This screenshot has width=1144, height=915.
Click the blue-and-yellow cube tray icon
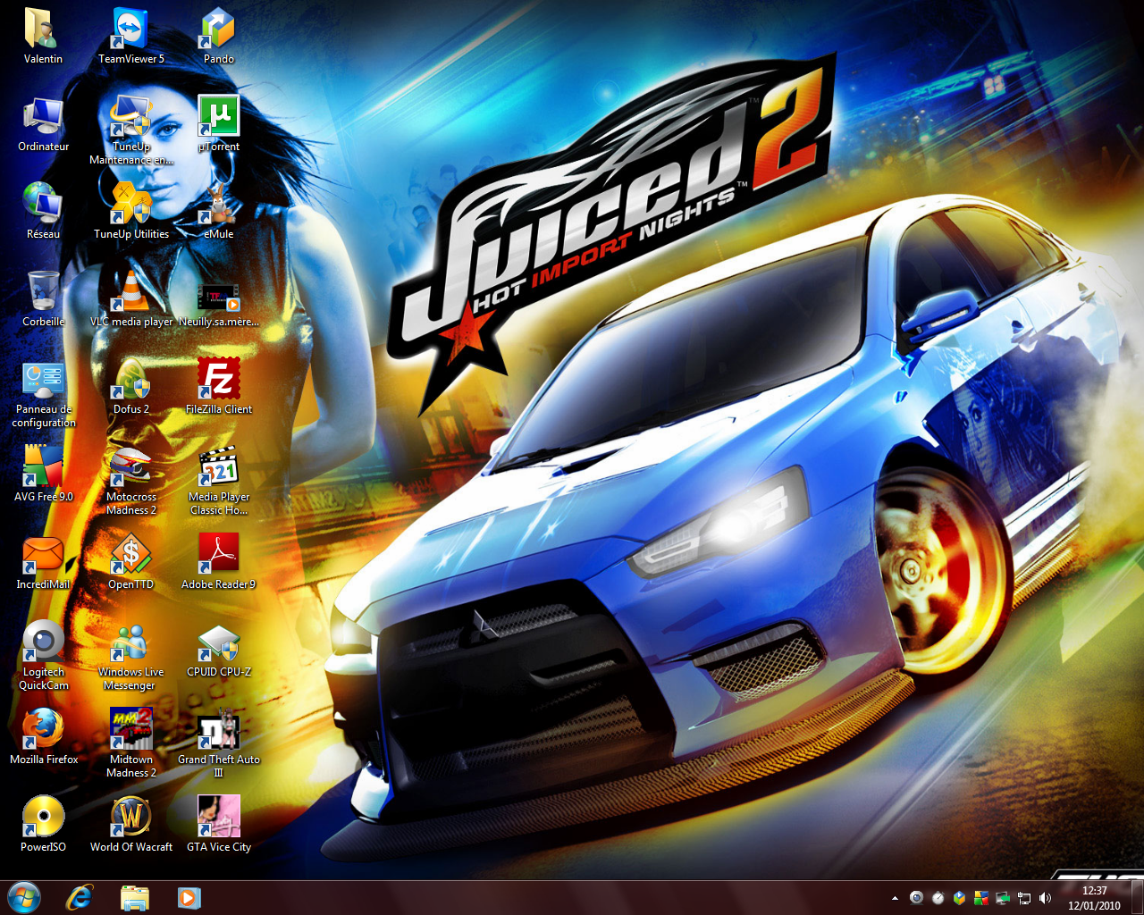(959, 897)
